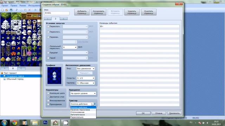Open the Правка menu

pyautogui.click(x=14, y=6)
